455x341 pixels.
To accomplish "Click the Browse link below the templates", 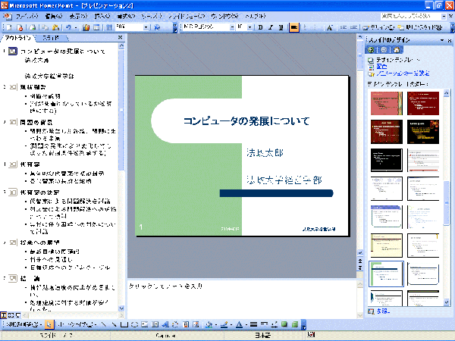I will tap(383, 311).
